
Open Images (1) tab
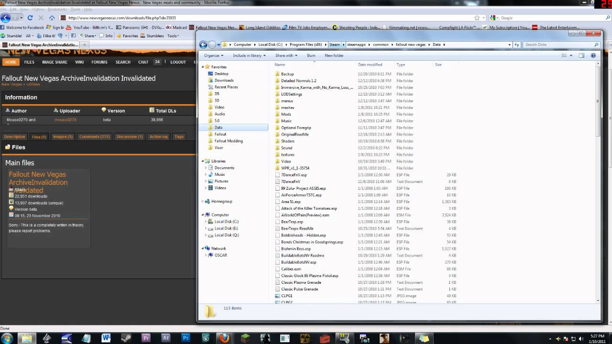tap(63, 137)
